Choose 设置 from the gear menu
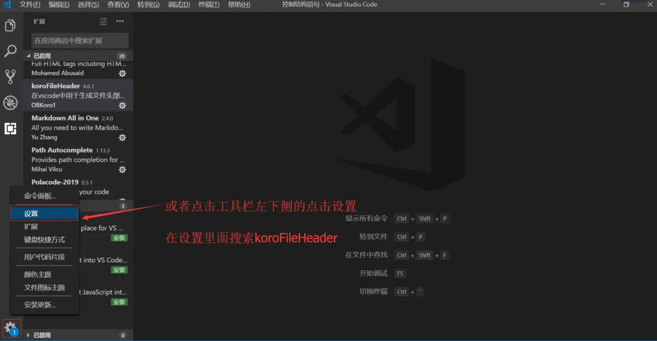657x341 pixels. [45, 214]
